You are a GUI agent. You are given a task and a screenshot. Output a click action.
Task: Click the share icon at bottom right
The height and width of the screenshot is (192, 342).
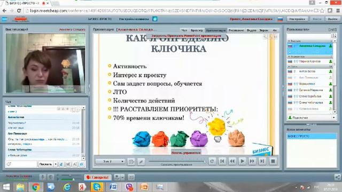point(337,178)
